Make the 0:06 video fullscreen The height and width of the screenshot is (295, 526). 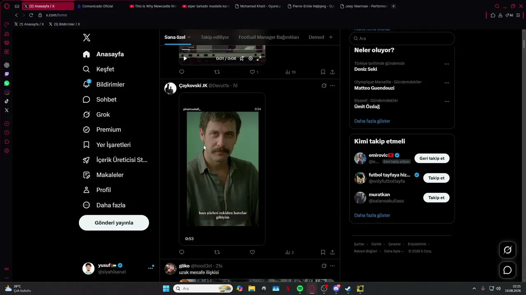point(259,59)
